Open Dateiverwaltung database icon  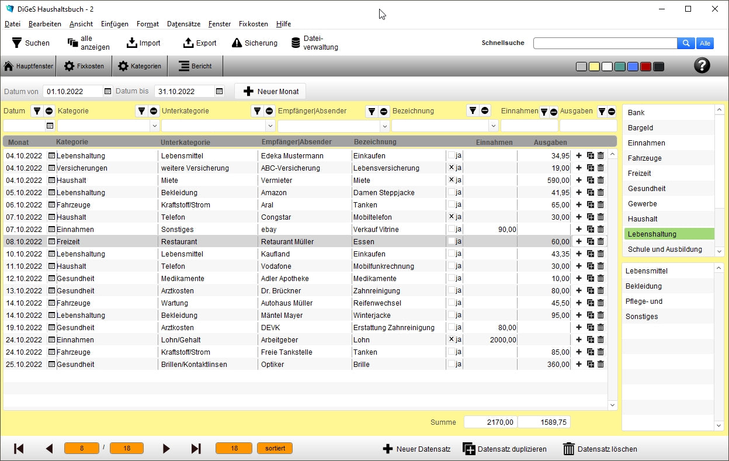coord(296,43)
